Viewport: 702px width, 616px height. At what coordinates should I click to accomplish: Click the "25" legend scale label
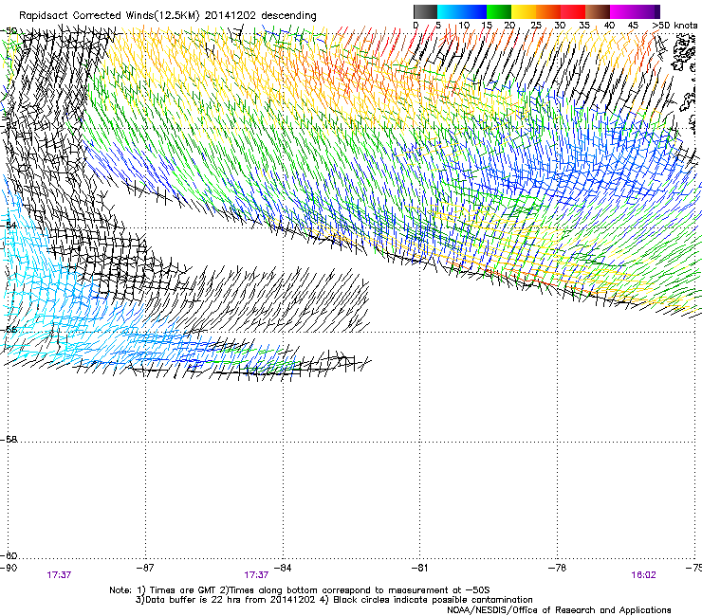click(x=536, y=25)
